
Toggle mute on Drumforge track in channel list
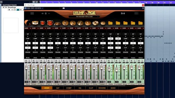[x=4, y=7]
